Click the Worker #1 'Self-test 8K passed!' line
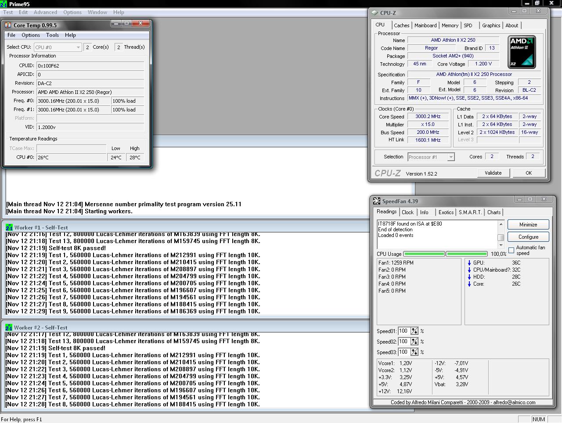Image resolution: width=562 pixels, height=423 pixels. click(x=55, y=248)
